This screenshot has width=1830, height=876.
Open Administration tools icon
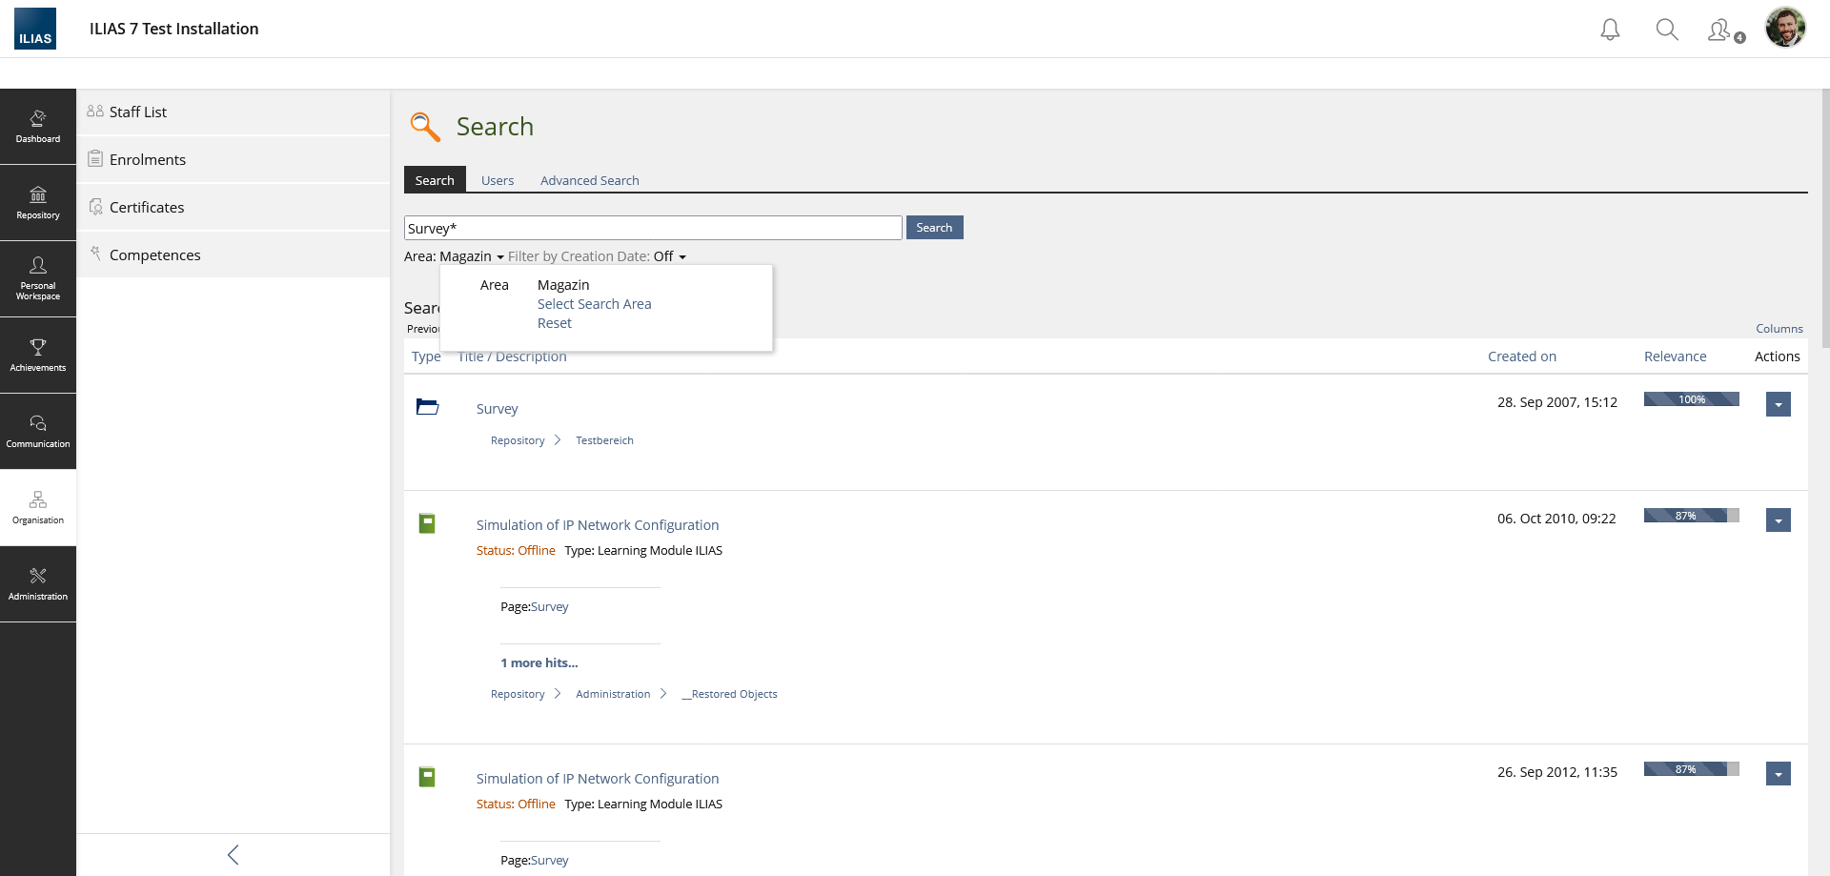pyautogui.click(x=38, y=583)
